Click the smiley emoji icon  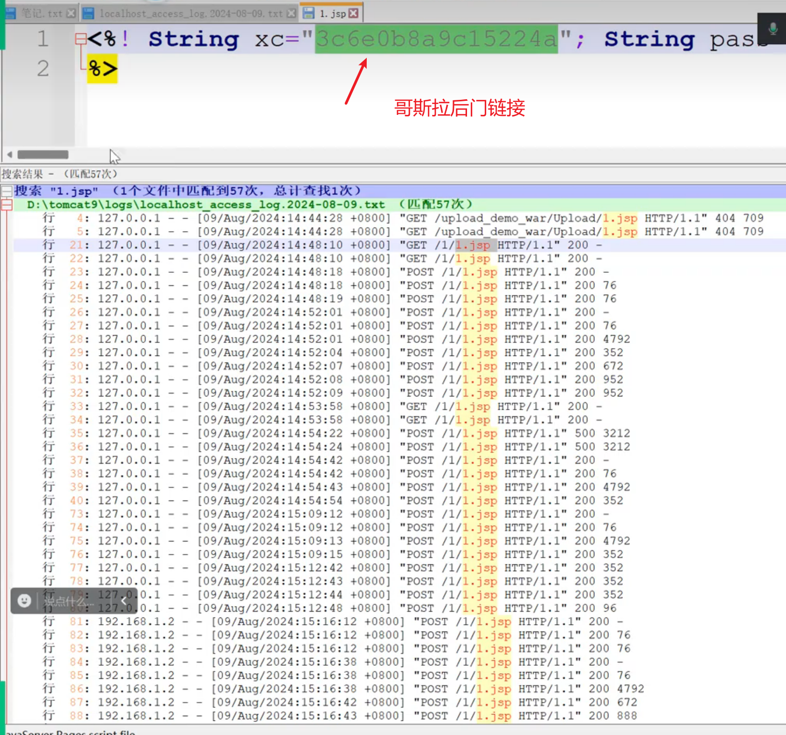(x=24, y=601)
